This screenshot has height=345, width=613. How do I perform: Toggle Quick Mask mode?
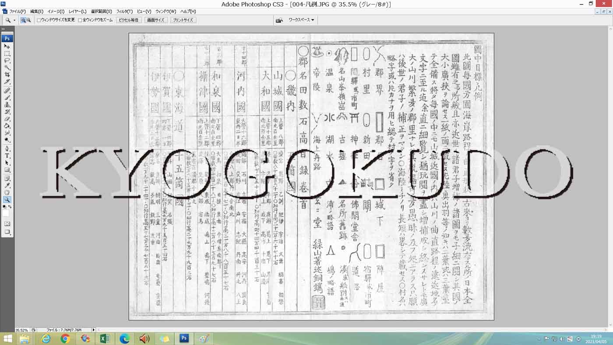click(x=7, y=224)
